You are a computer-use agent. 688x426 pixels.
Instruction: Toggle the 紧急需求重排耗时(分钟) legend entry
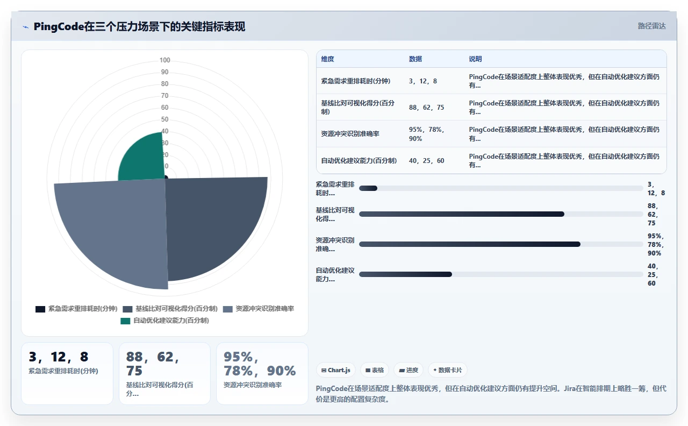pyautogui.click(x=76, y=309)
